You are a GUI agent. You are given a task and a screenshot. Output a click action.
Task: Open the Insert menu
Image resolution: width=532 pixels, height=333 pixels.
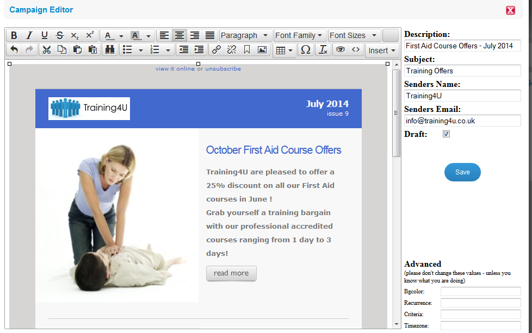click(x=382, y=51)
